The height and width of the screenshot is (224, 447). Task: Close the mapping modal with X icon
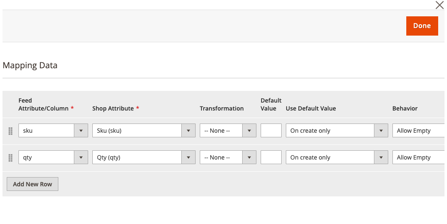tap(439, 5)
